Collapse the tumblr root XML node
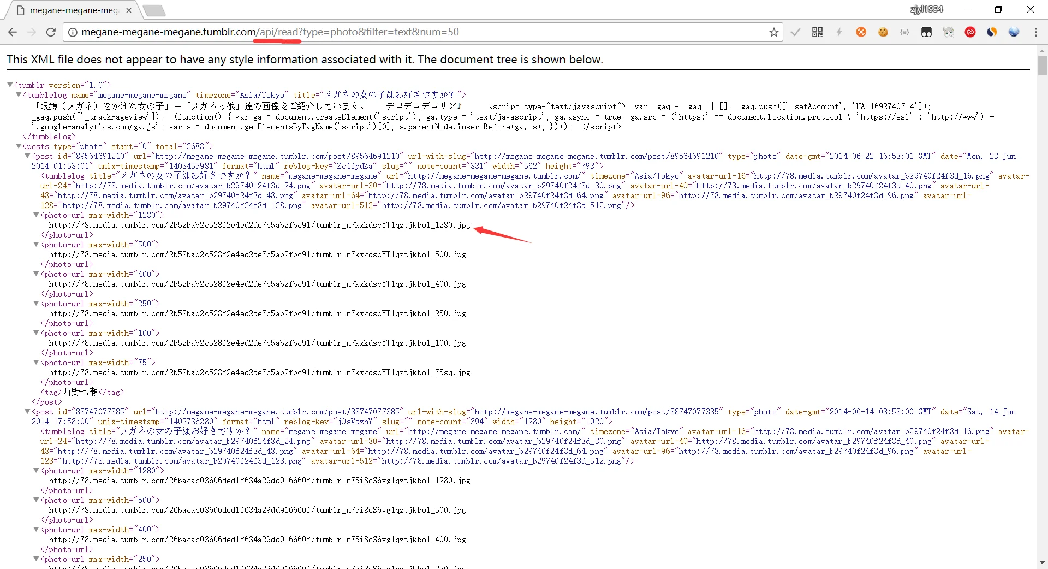 pyautogui.click(x=10, y=85)
